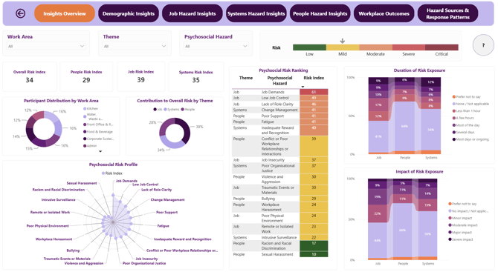Select the Job Demands row in ranking table

pos(279,92)
